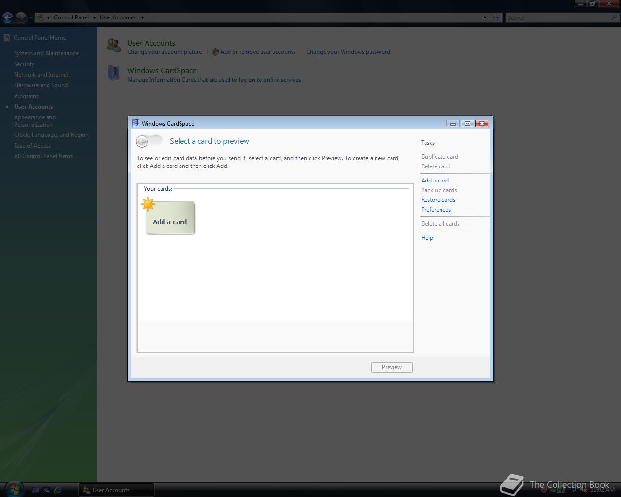Click Manage Information Cards description link

pyautogui.click(x=214, y=80)
